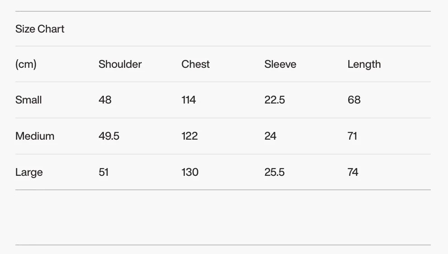Click the Medium chest value 122
This screenshot has width=448, height=254.
tap(190, 136)
